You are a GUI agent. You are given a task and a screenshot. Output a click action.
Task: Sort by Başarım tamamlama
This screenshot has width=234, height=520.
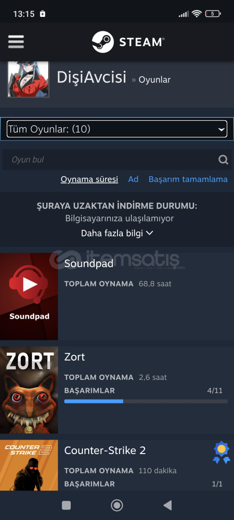pyautogui.click(x=188, y=179)
